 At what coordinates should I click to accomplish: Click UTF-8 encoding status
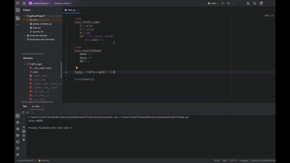coord(233,161)
